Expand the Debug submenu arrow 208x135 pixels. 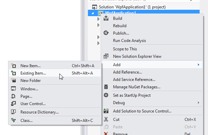[x=199, y=102]
